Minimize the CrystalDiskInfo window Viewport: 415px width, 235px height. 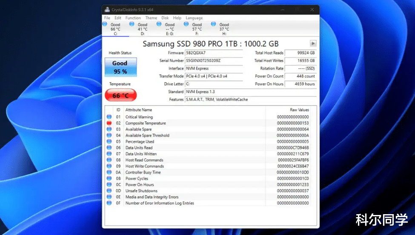(283, 9)
